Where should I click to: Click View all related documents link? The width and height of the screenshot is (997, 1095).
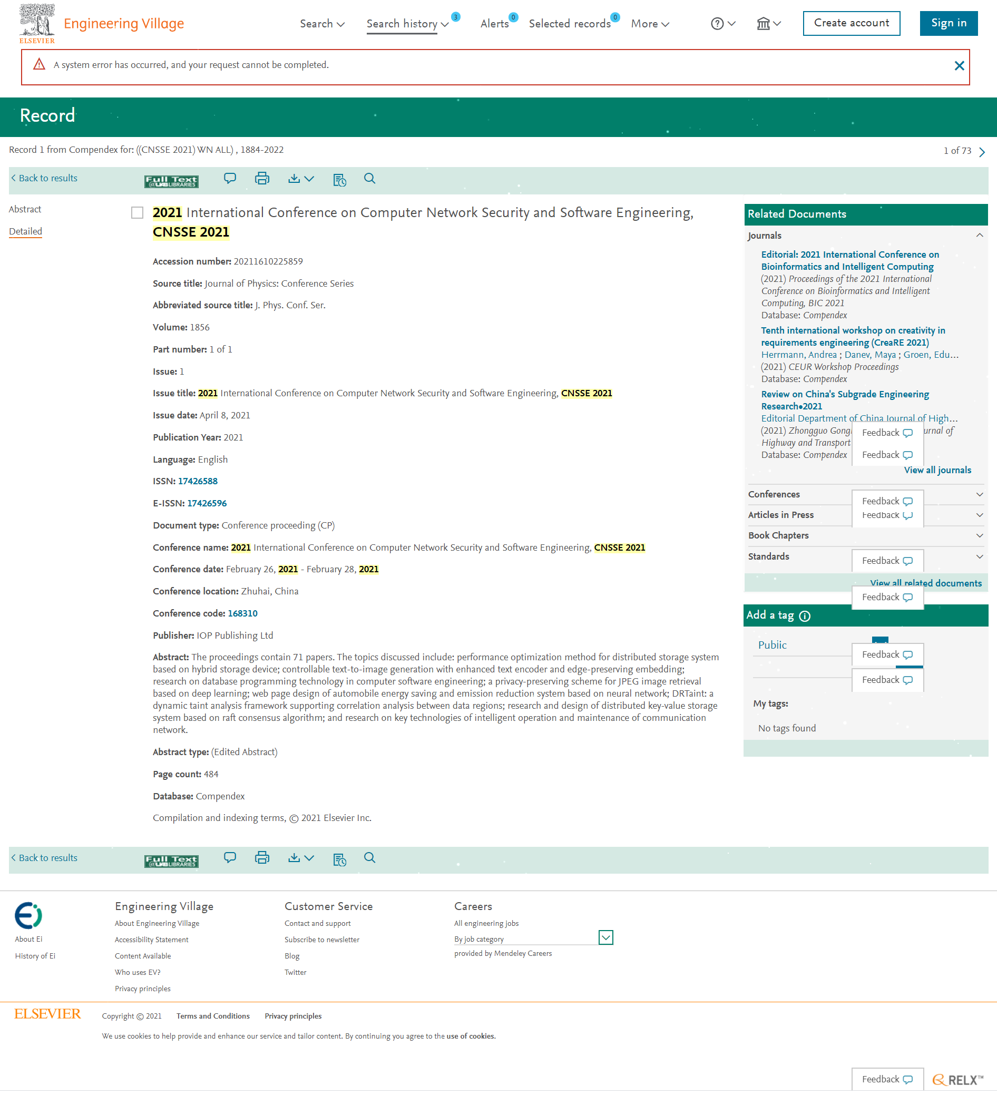pyautogui.click(x=926, y=583)
